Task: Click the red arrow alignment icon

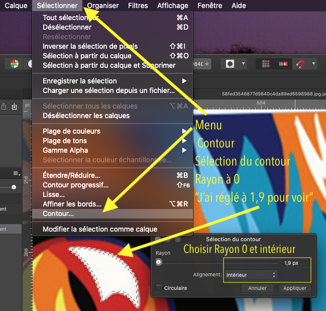Action: coord(283,64)
